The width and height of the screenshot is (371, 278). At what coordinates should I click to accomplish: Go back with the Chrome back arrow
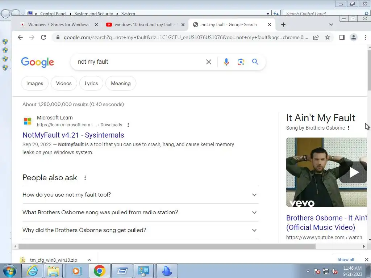pos(20,37)
